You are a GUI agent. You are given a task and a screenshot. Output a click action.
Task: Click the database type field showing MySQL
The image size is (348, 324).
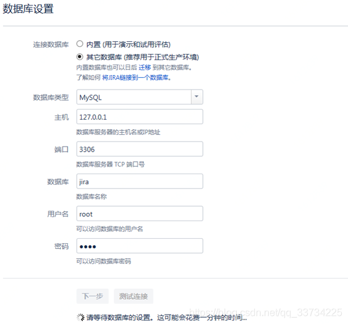tap(139, 97)
